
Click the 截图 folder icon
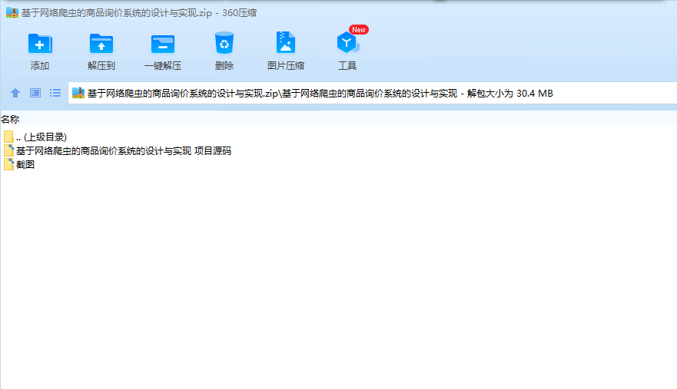[8, 164]
